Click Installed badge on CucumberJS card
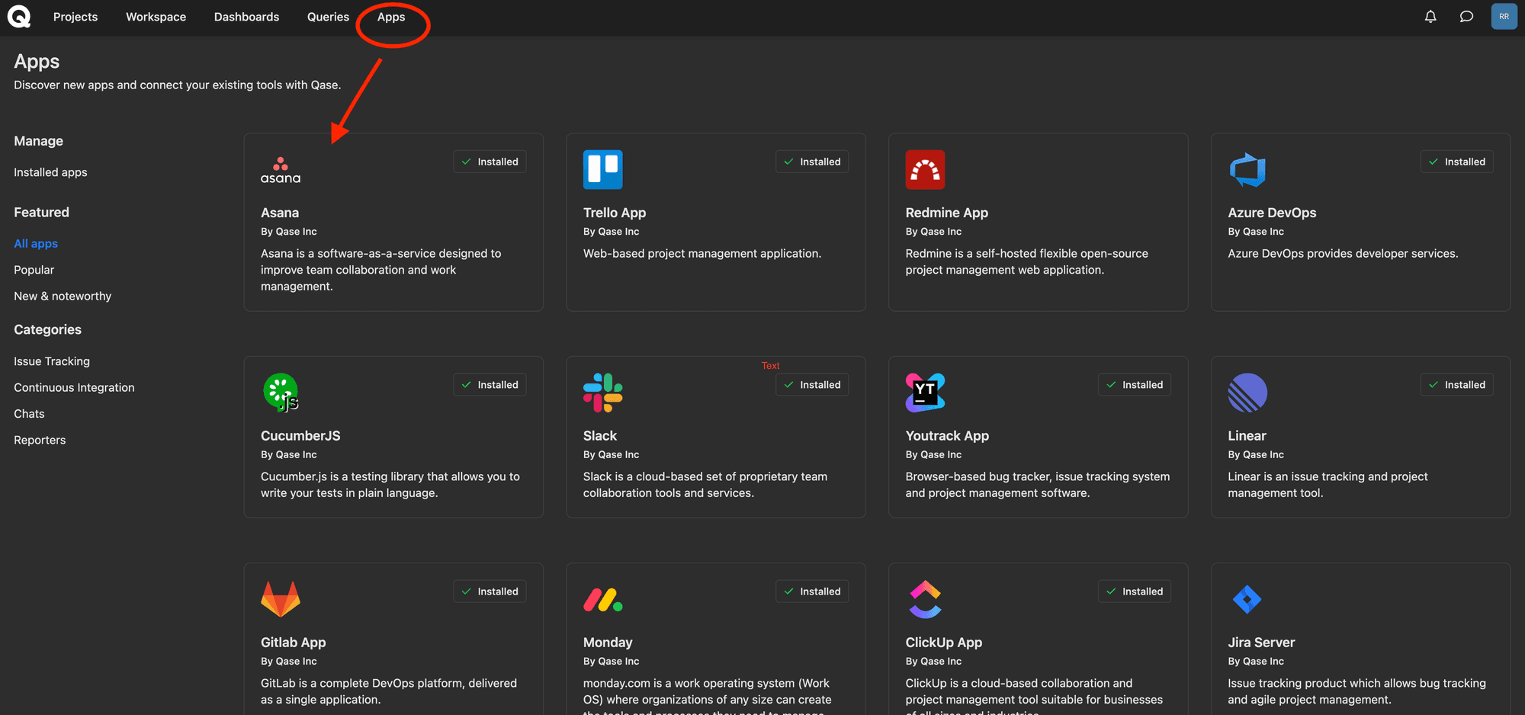Screen dimensions: 1525x715 490,385
